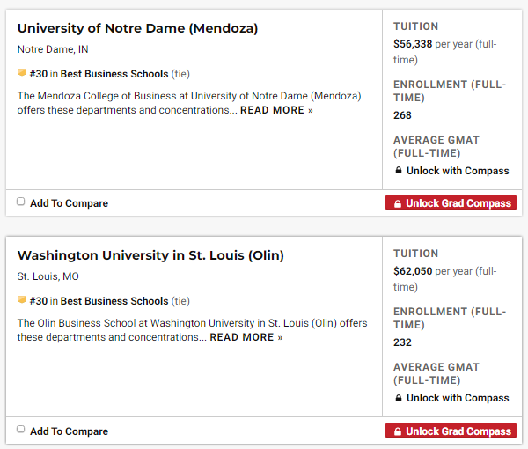Click Notre Dame ranking badge icon
The image size is (528, 449).
point(22,74)
